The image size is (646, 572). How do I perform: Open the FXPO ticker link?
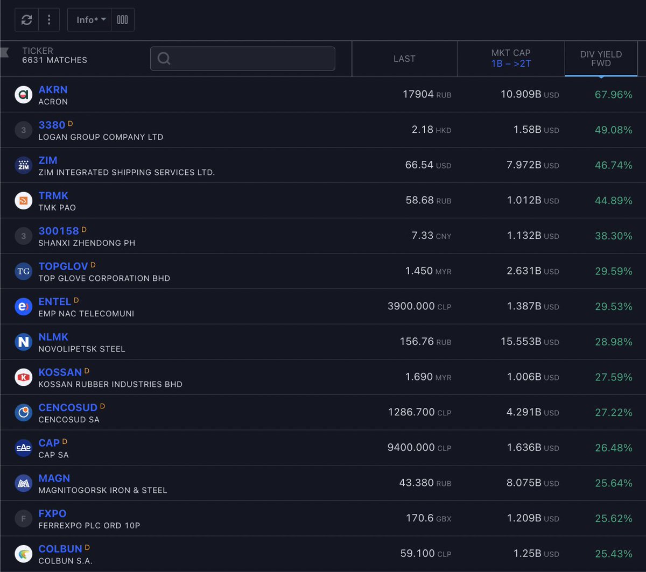pos(52,514)
